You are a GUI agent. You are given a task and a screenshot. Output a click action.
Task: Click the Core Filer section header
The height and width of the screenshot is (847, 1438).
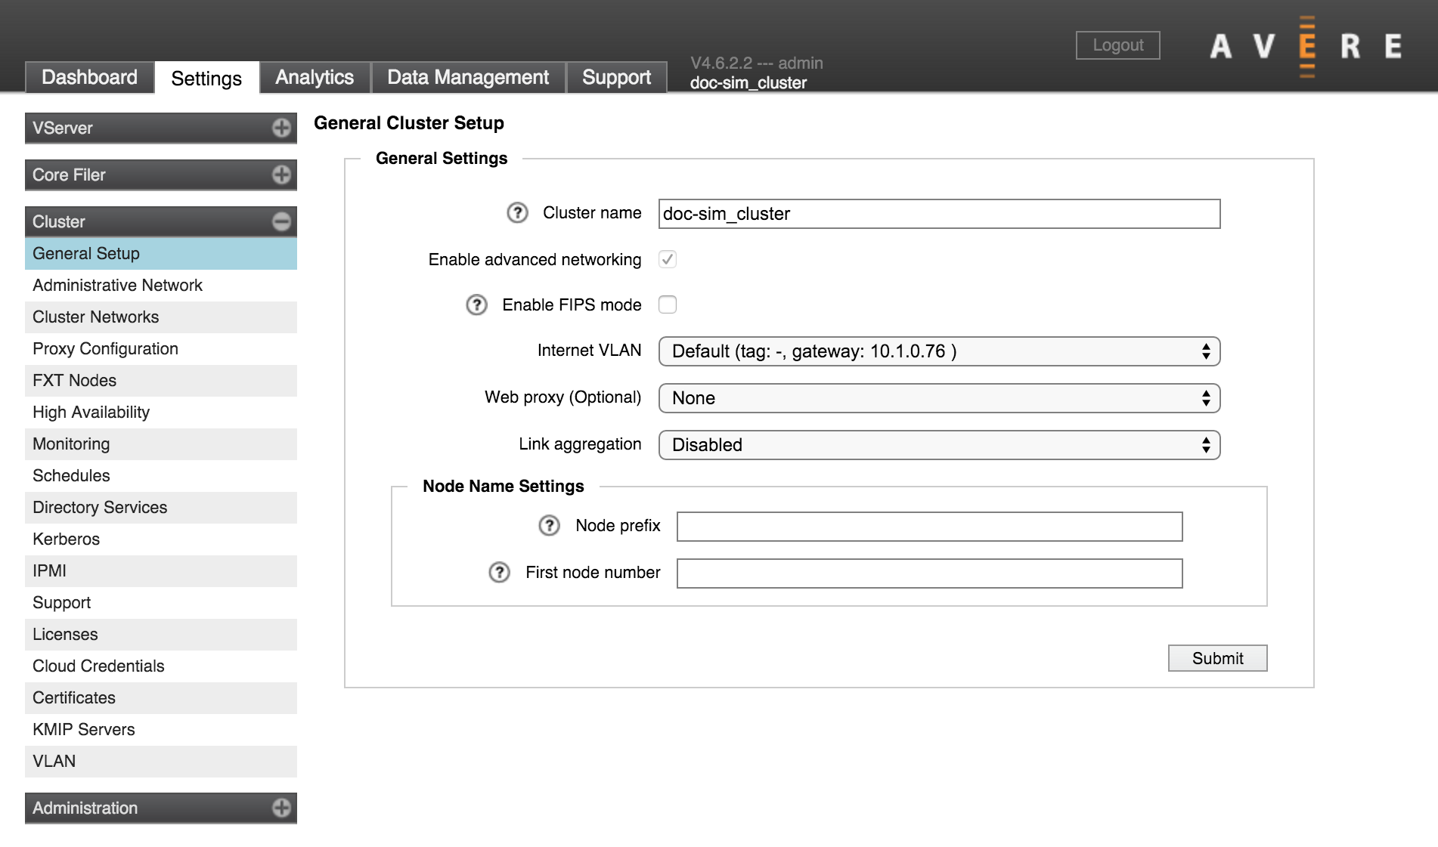click(161, 175)
